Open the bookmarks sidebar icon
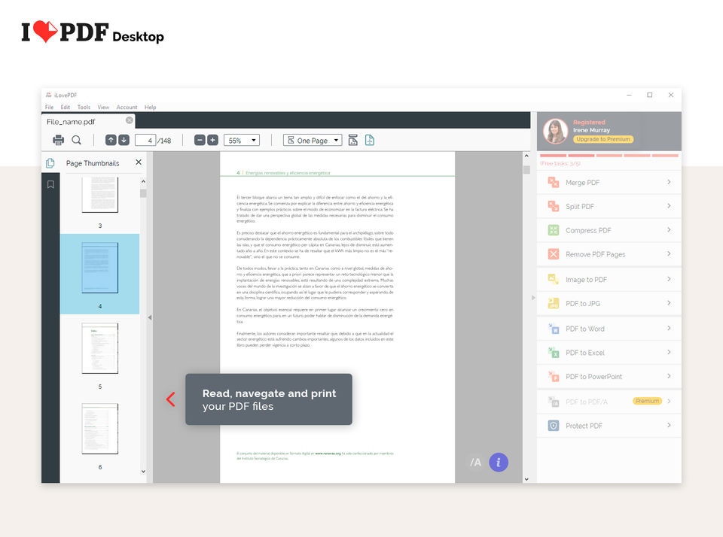This screenshot has height=537, width=723. 50,184
